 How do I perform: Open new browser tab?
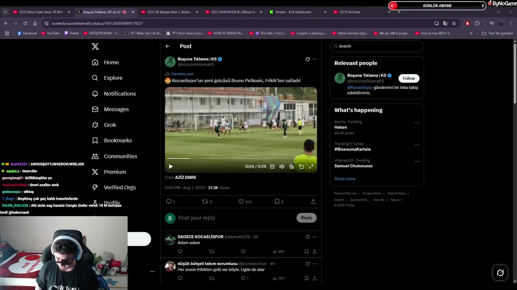[399, 12]
